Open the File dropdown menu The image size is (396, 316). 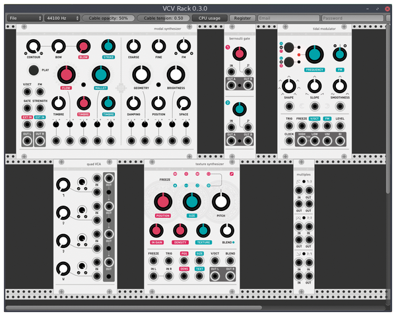click(x=24, y=19)
